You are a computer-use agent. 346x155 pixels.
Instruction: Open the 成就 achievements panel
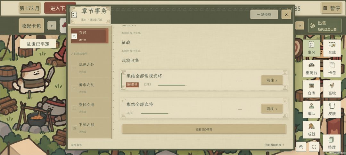click(x=311, y=129)
